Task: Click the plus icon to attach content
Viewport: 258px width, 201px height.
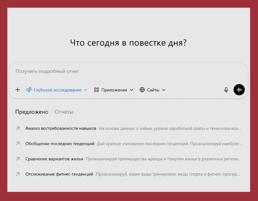Action: (17, 90)
